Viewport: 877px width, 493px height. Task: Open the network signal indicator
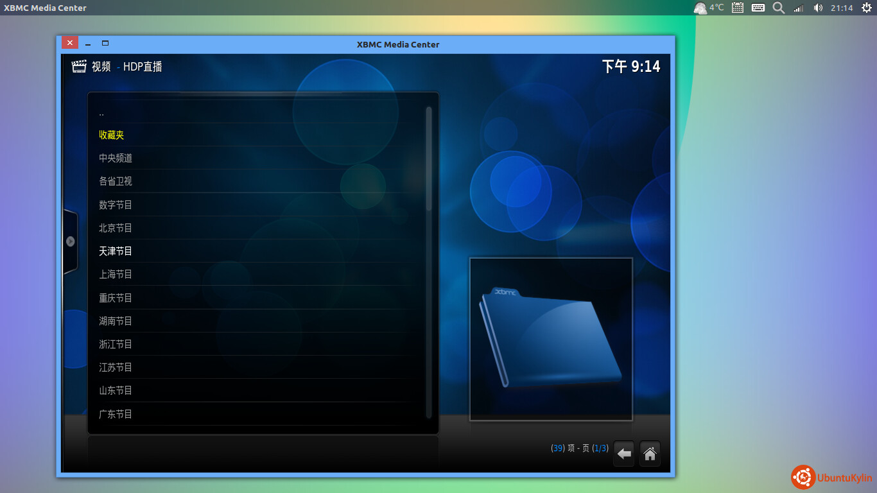pyautogui.click(x=799, y=8)
